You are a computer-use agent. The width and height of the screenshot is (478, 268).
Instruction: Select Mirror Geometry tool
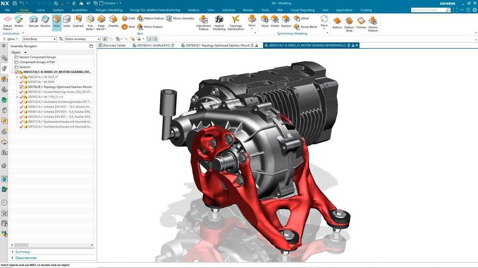pyautogui.click(x=180, y=18)
